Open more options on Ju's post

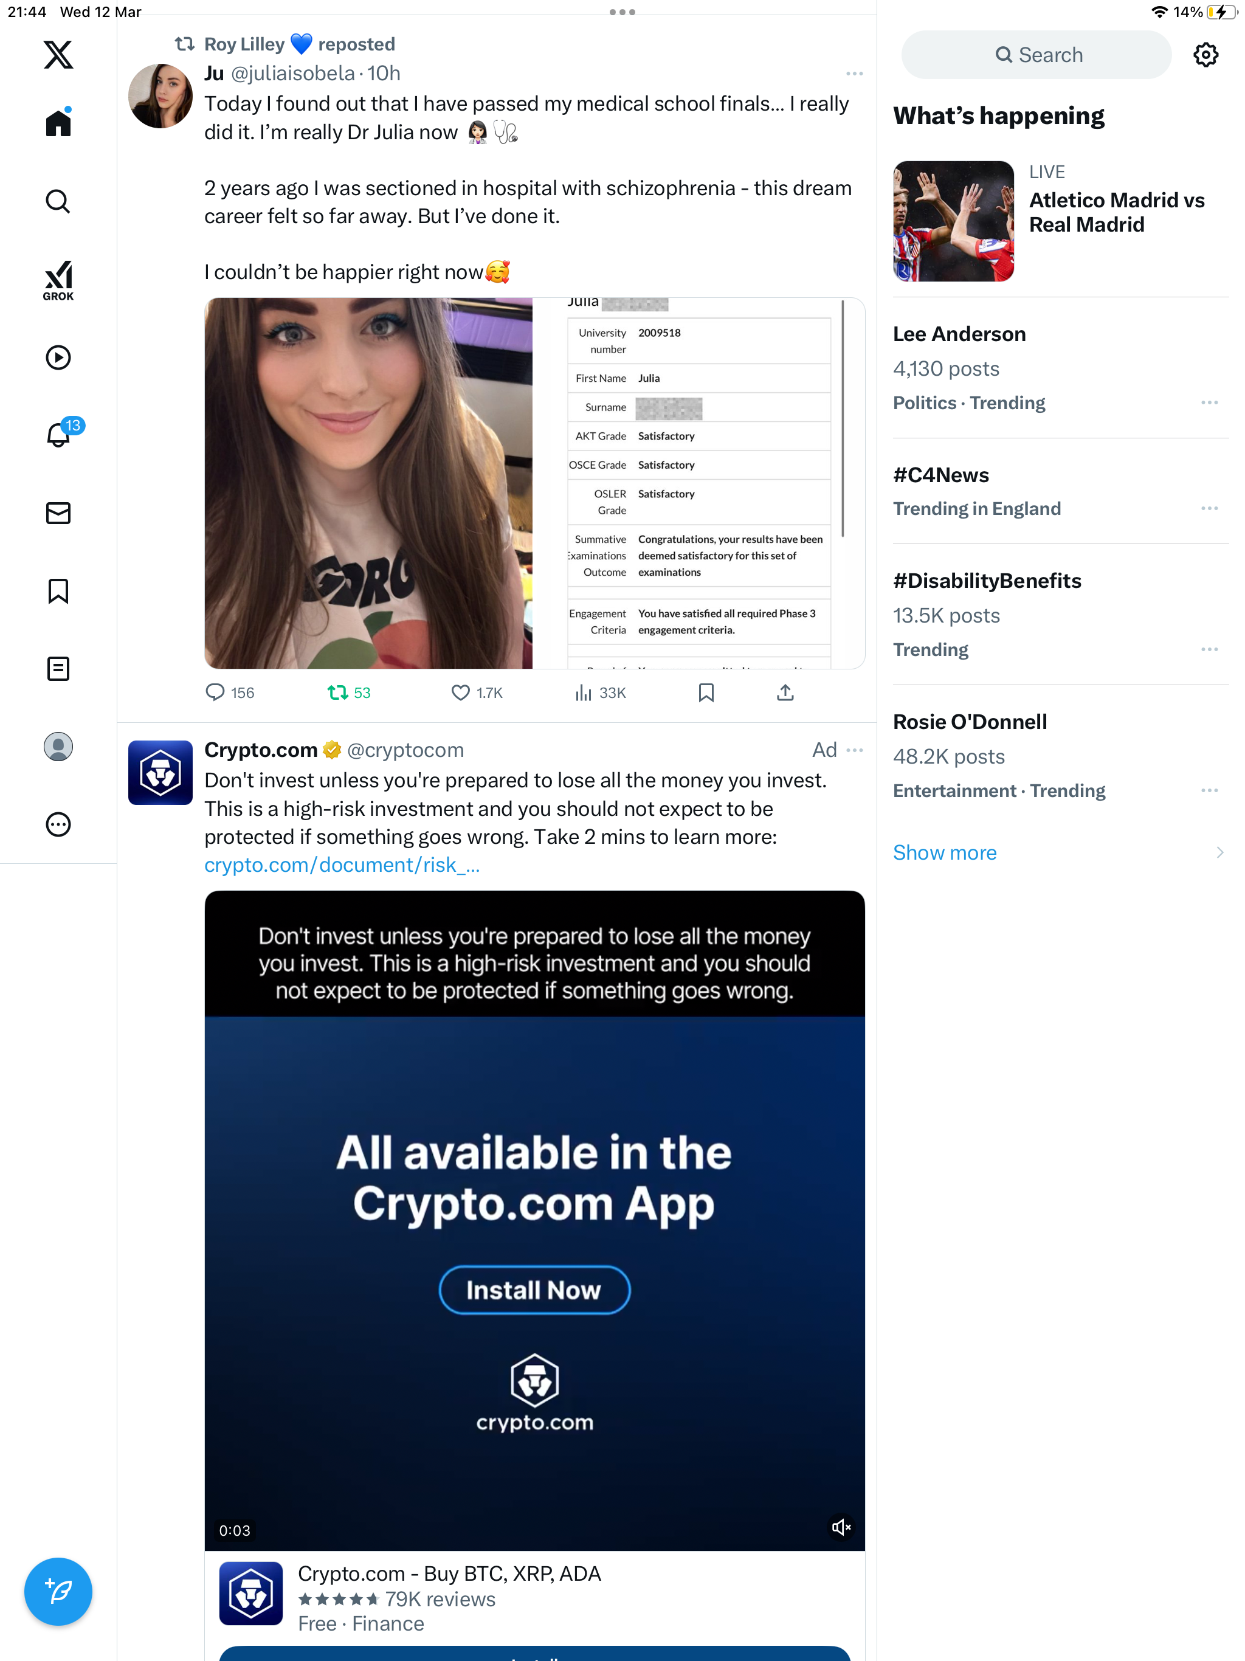(x=854, y=74)
